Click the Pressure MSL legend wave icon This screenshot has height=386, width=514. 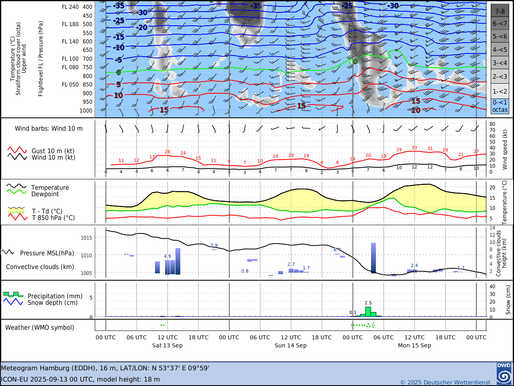[8, 252]
